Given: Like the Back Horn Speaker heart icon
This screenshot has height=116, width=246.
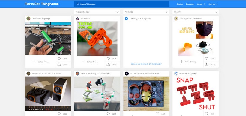Looking at the screenshot, I should tap(59, 114).
